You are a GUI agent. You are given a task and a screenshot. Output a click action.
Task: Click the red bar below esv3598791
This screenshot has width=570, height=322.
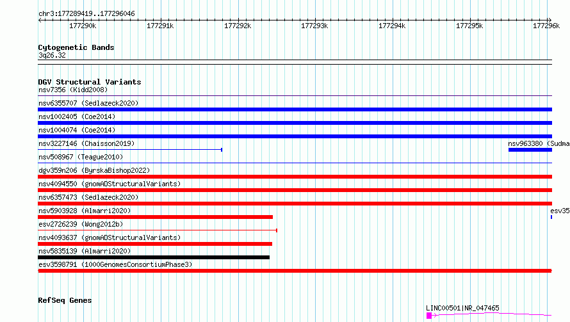coord(295,271)
